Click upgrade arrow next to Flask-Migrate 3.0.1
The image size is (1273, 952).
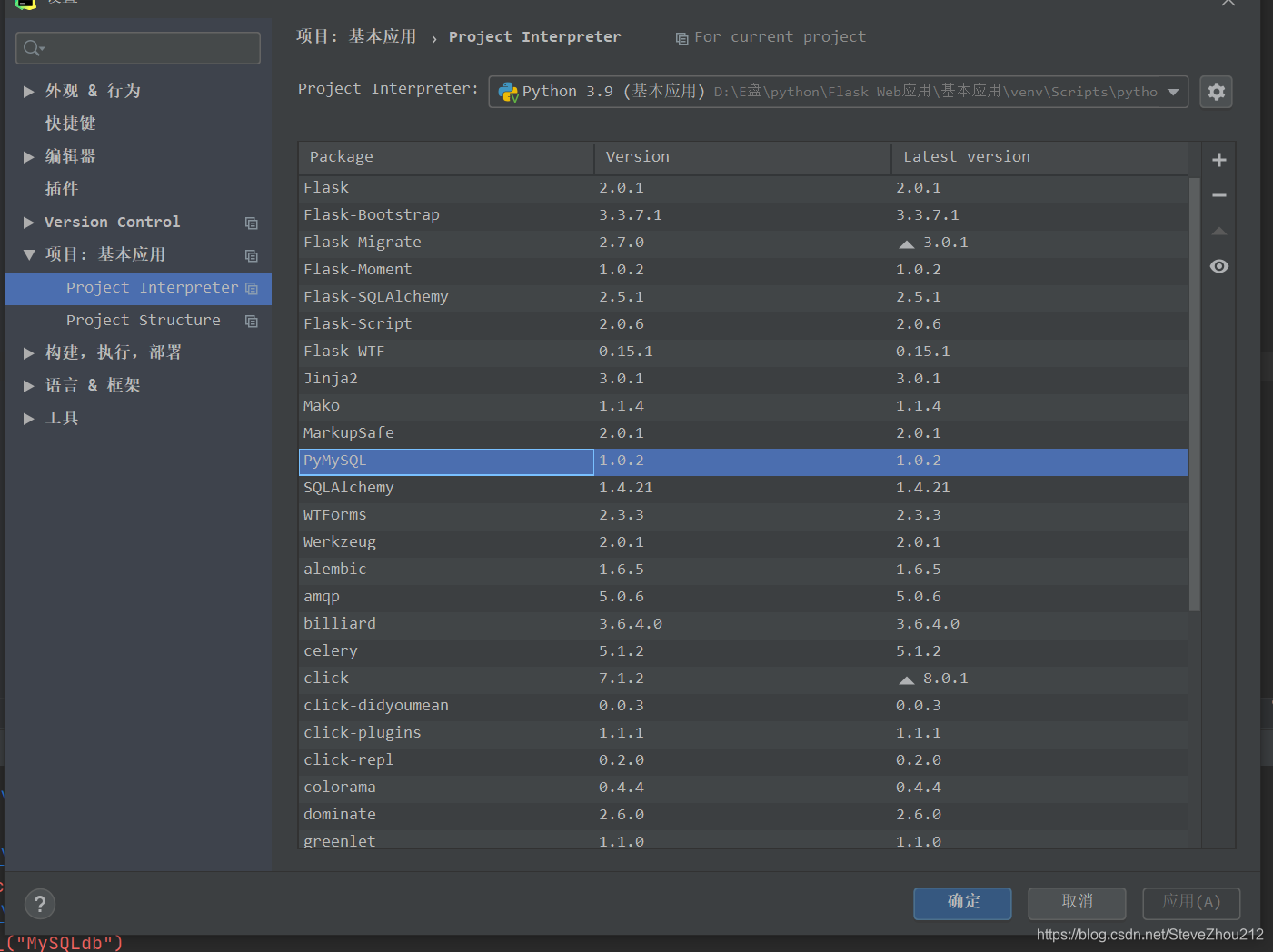[906, 243]
